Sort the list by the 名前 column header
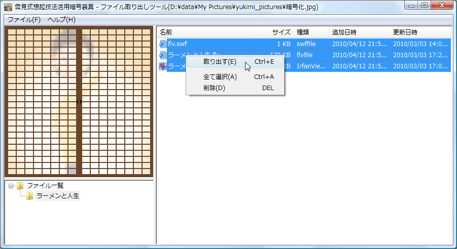The height and width of the screenshot is (249, 457). pos(207,32)
